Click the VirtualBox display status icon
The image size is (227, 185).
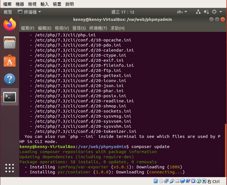(182, 181)
